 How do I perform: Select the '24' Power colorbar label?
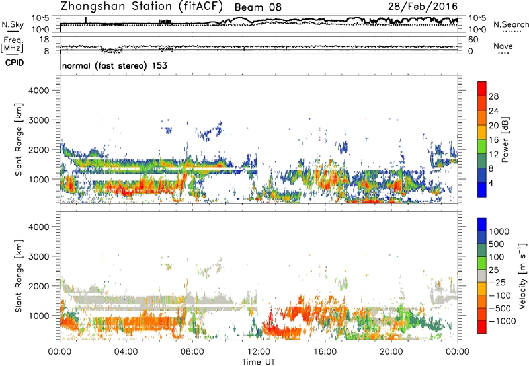(x=493, y=111)
